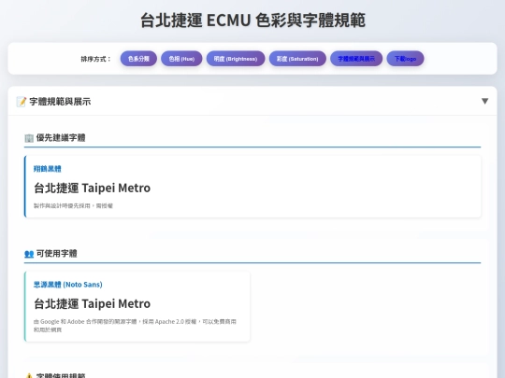Image resolution: width=505 pixels, height=378 pixels.
Task: Sort colors by 明度 (Brightness)
Action: pyautogui.click(x=236, y=59)
